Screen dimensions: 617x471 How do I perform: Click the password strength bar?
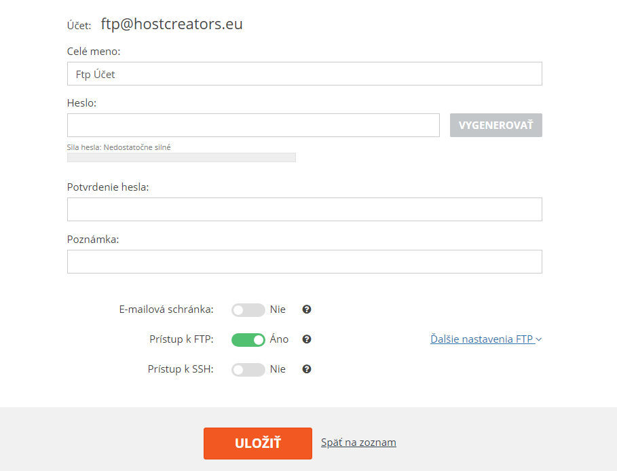181,157
